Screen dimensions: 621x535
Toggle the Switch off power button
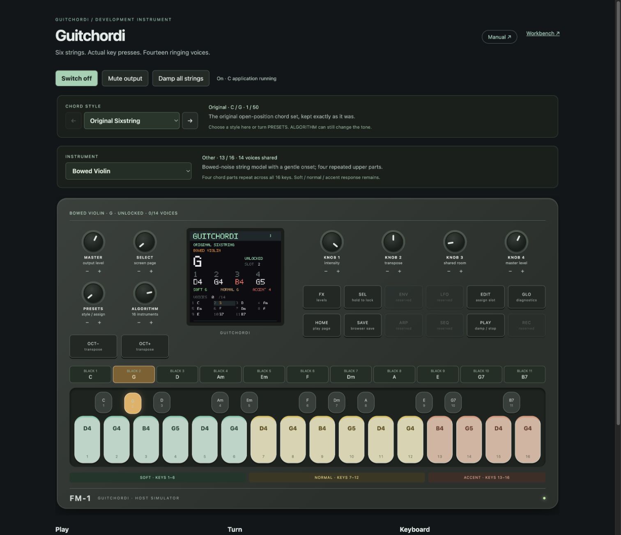click(x=76, y=78)
